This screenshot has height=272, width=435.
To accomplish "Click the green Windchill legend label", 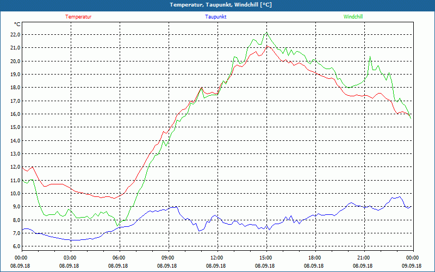I will [353, 17].
